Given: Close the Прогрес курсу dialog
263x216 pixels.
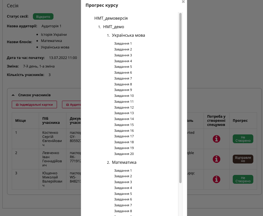Looking at the screenshot, I should pos(183,2).
